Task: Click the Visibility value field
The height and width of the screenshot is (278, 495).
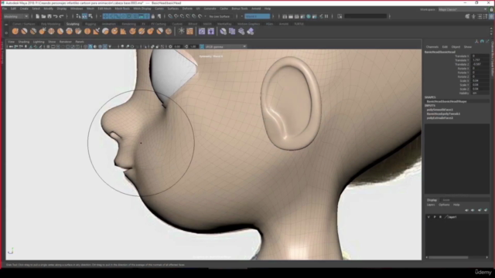Action: 480,93
